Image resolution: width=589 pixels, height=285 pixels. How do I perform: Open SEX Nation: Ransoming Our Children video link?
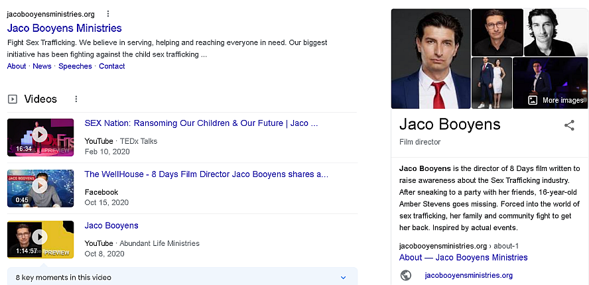pyautogui.click(x=202, y=123)
